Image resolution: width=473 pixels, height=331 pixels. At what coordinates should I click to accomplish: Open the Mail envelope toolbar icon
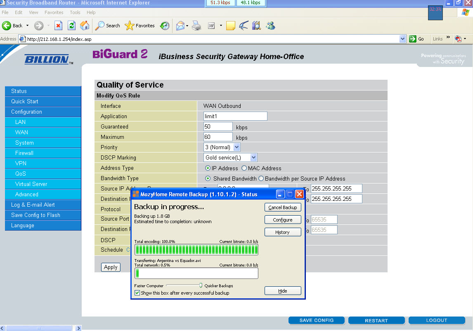pyautogui.click(x=180, y=26)
